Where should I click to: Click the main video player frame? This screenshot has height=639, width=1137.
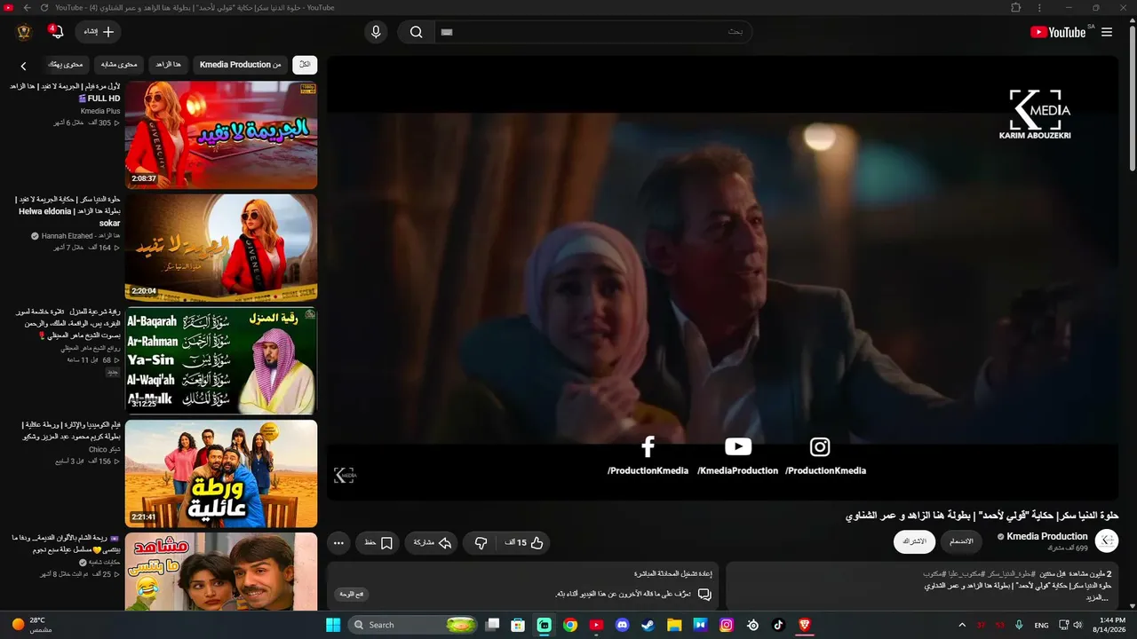coord(722,278)
